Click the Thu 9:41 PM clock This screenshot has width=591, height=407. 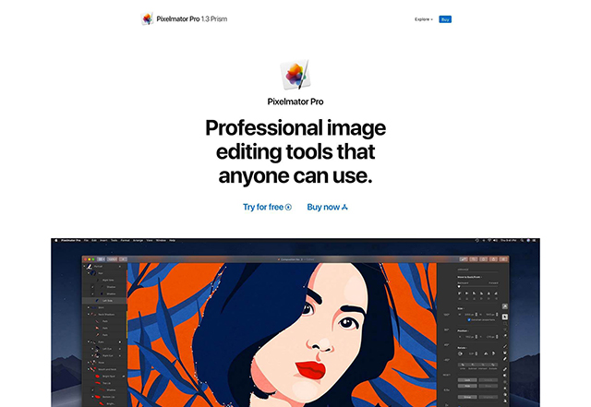click(508, 240)
